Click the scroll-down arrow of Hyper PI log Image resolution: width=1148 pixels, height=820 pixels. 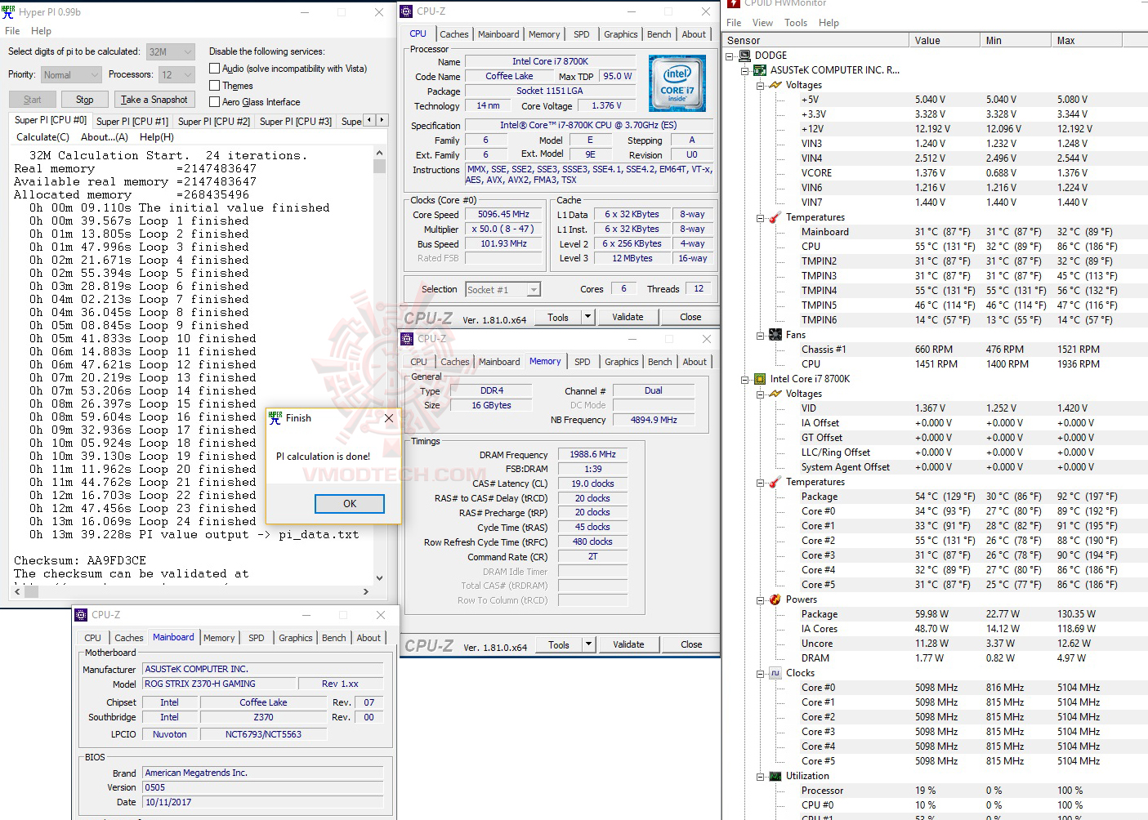pyautogui.click(x=379, y=577)
